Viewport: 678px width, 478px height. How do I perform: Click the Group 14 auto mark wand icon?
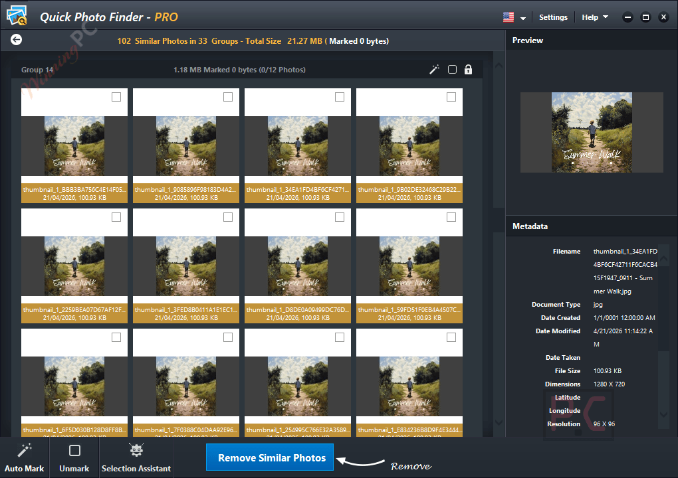[x=434, y=70]
